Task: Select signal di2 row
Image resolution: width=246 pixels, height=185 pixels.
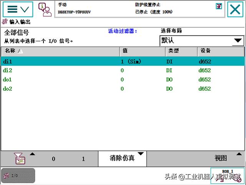Action: (x=123, y=70)
